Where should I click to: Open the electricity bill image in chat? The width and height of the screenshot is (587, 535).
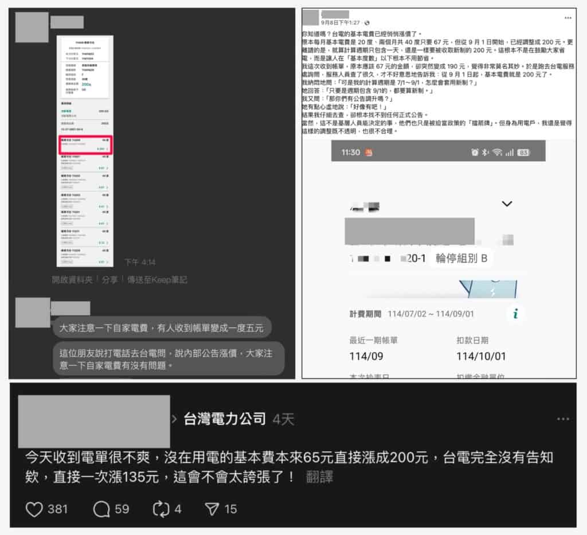tap(85, 151)
